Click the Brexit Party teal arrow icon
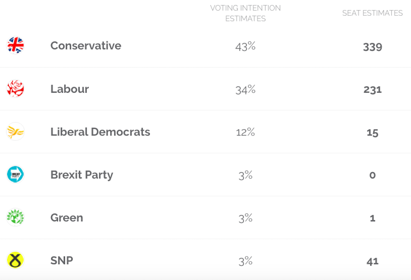Image resolution: width=411 pixels, height=280 pixels. (x=16, y=174)
